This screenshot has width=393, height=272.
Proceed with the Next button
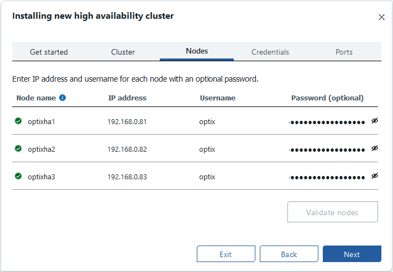click(352, 254)
